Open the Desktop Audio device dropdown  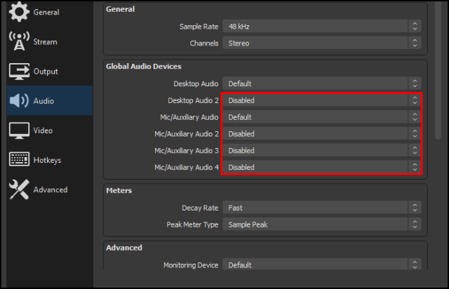tap(321, 83)
